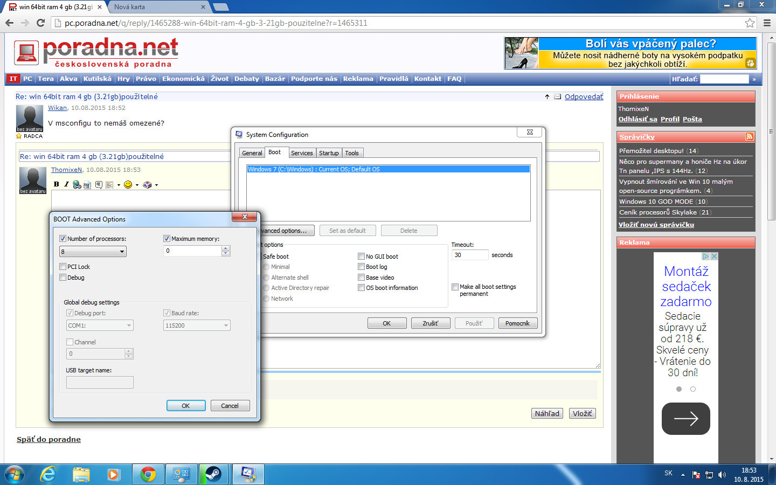The width and height of the screenshot is (776, 485).
Task: Expand the text formatting dropdown arrow in editor
Action: (119, 185)
